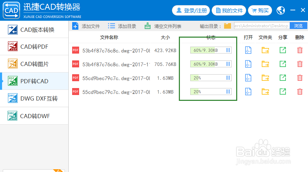Click the output directory folder icon

(x=228, y=26)
